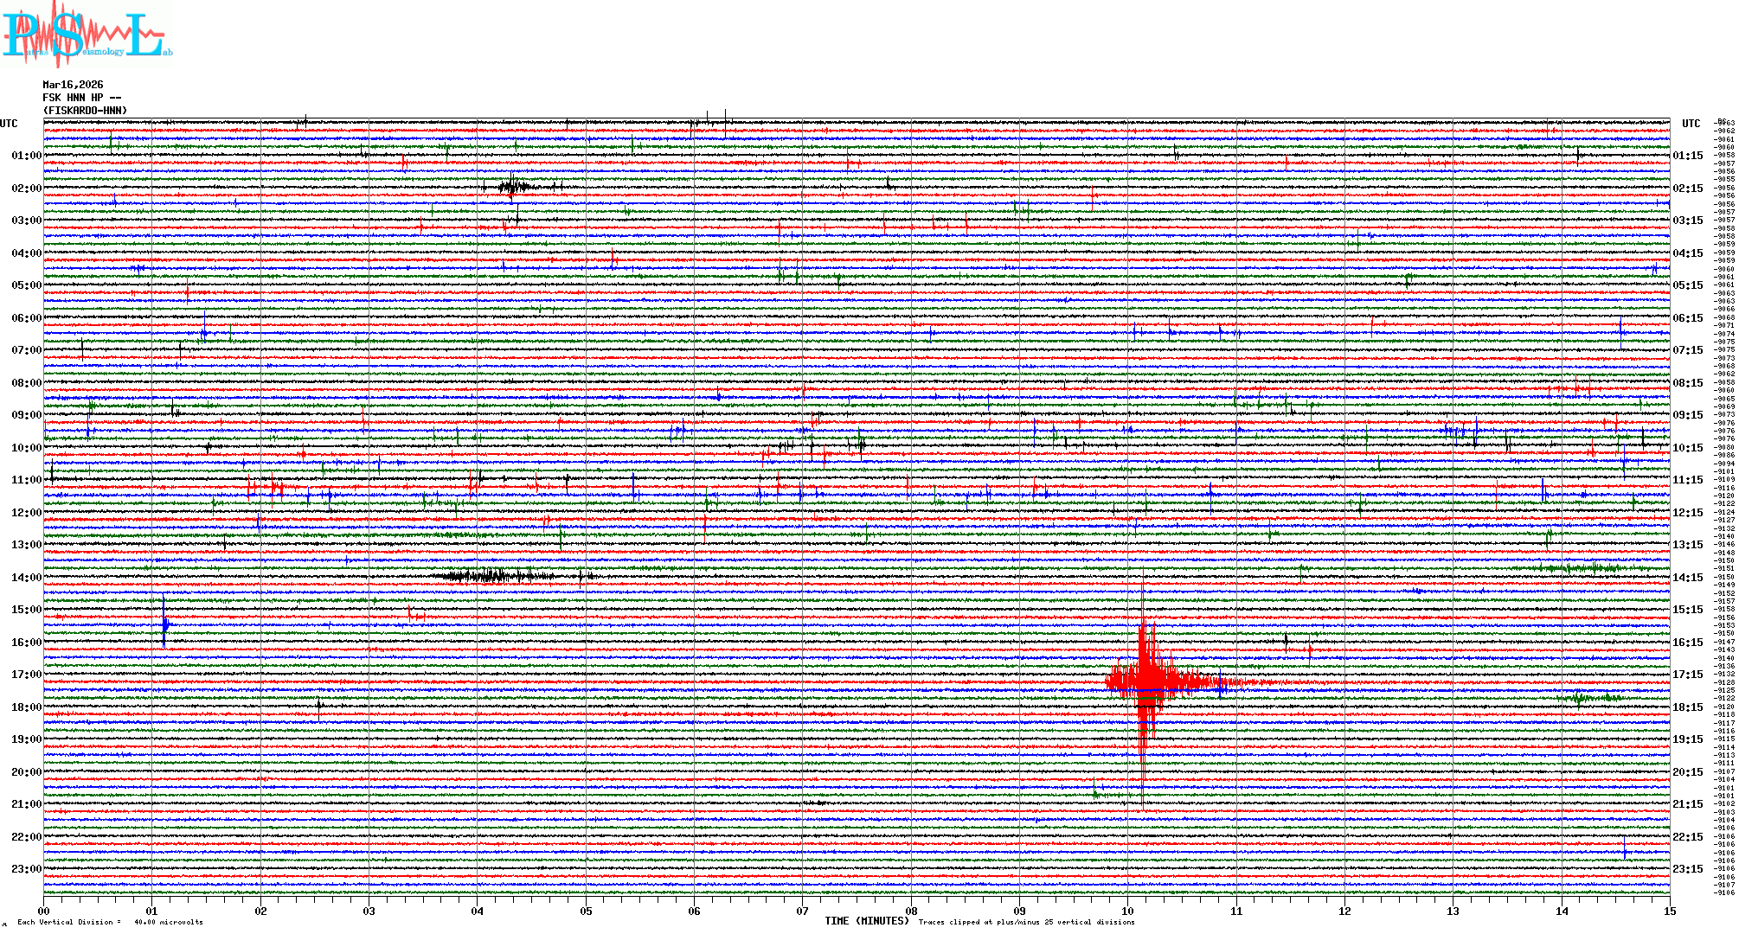The width and height of the screenshot is (1739, 934).
Task: Click the left UTC header label
Action: coord(9,124)
